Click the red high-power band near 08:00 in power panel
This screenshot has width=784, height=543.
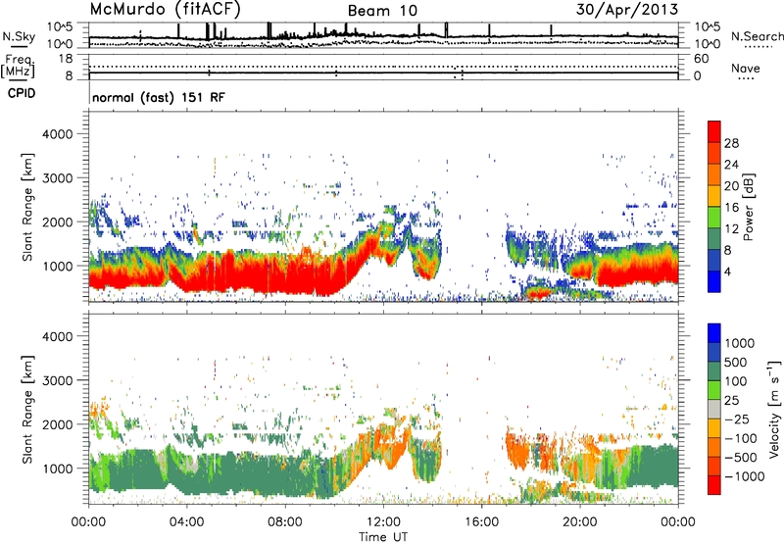point(285,275)
